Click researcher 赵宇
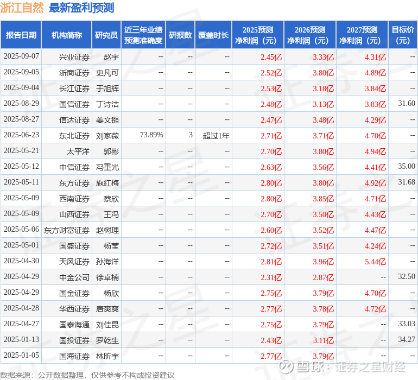The width and height of the screenshot is (418, 380). (x=111, y=57)
